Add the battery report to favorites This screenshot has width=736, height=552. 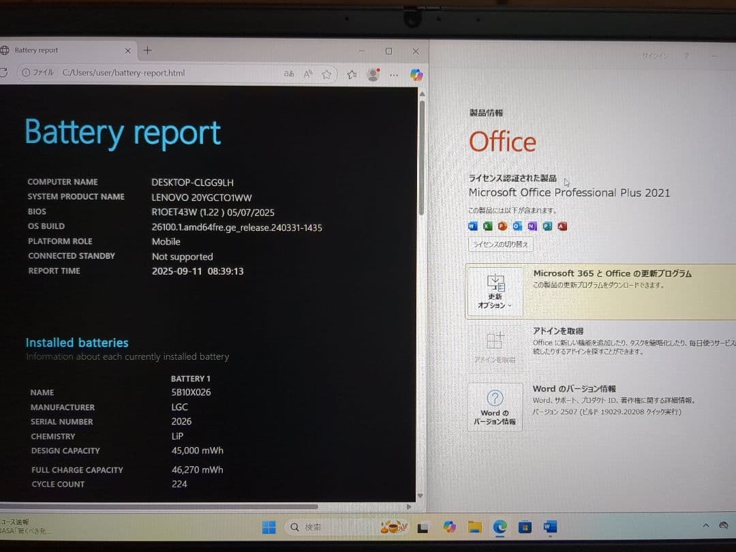point(326,74)
